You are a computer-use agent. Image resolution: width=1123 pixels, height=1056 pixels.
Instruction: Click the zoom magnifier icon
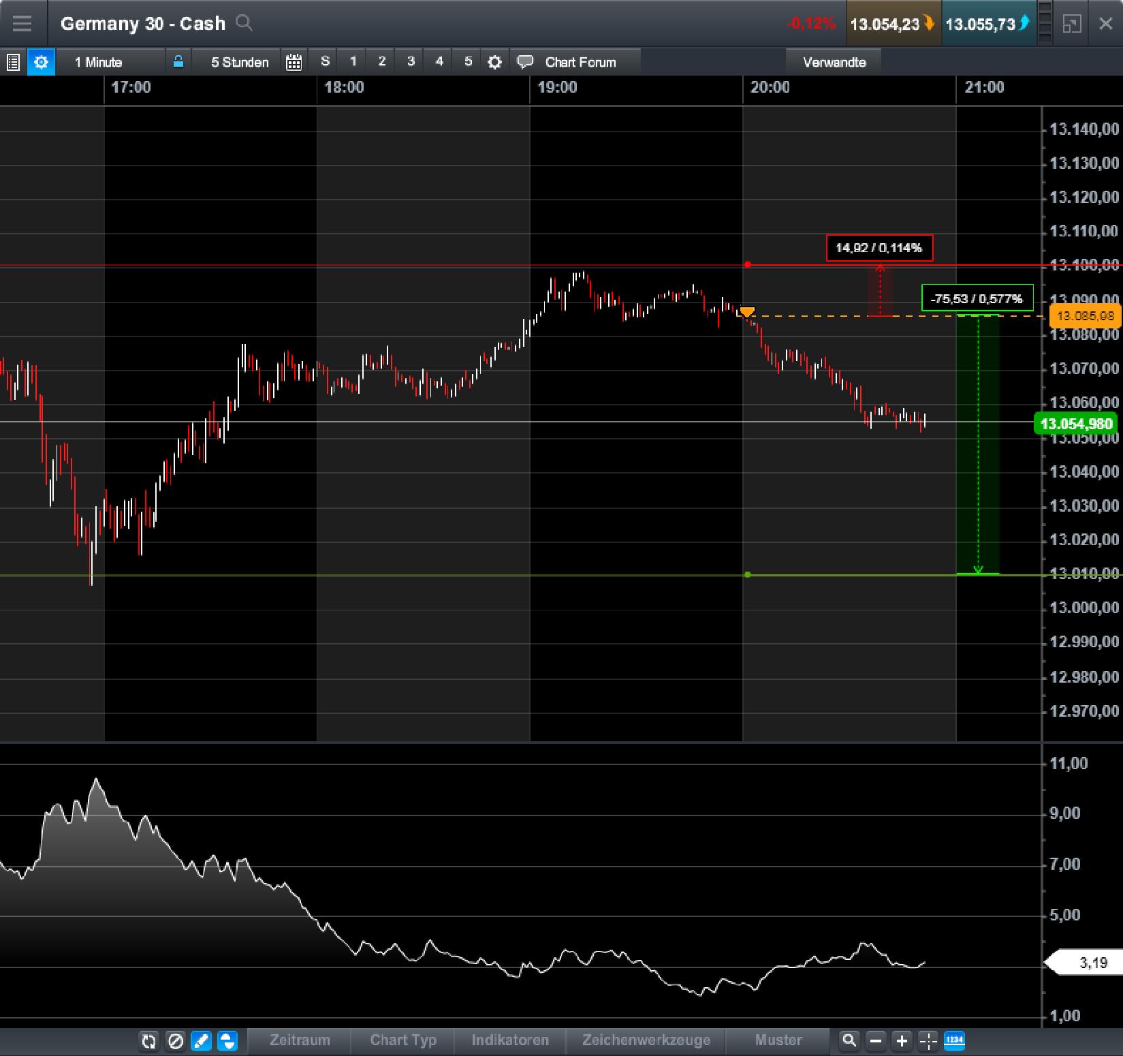pyautogui.click(x=849, y=1041)
